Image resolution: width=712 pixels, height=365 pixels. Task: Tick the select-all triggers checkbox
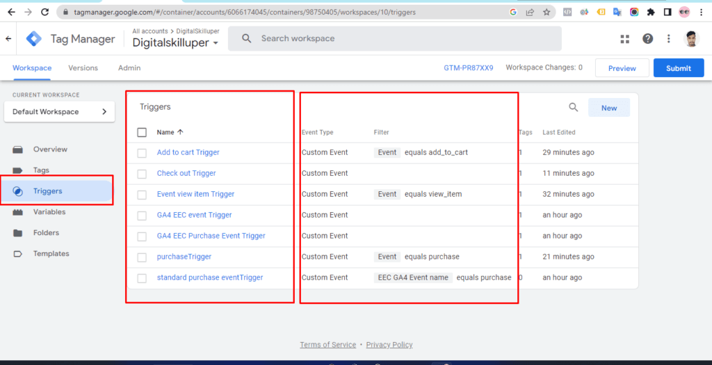tap(142, 132)
